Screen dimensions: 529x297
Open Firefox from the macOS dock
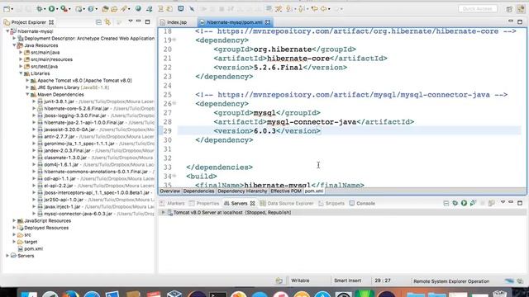[x=71, y=294]
